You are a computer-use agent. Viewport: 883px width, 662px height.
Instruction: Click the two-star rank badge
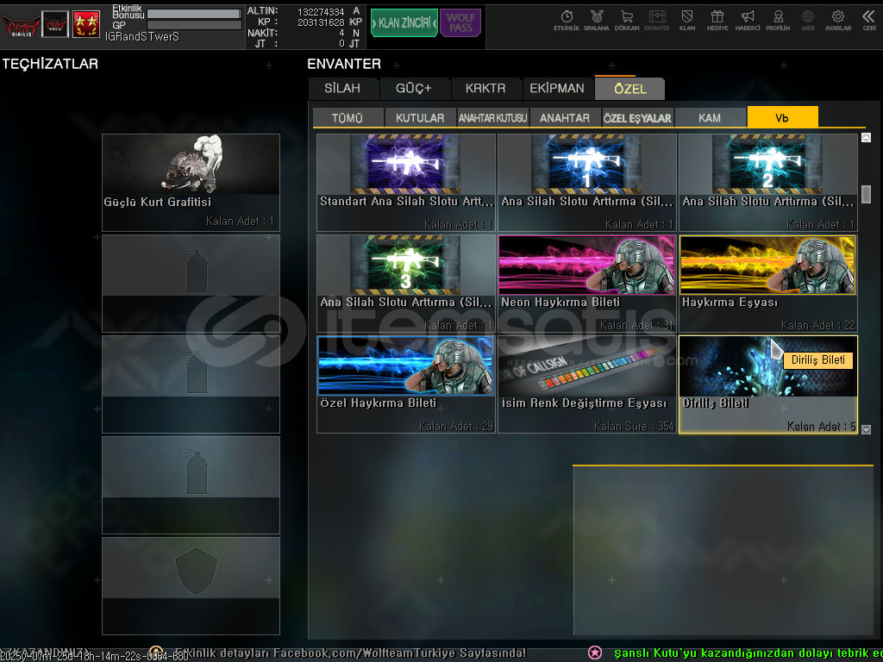point(86,24)
